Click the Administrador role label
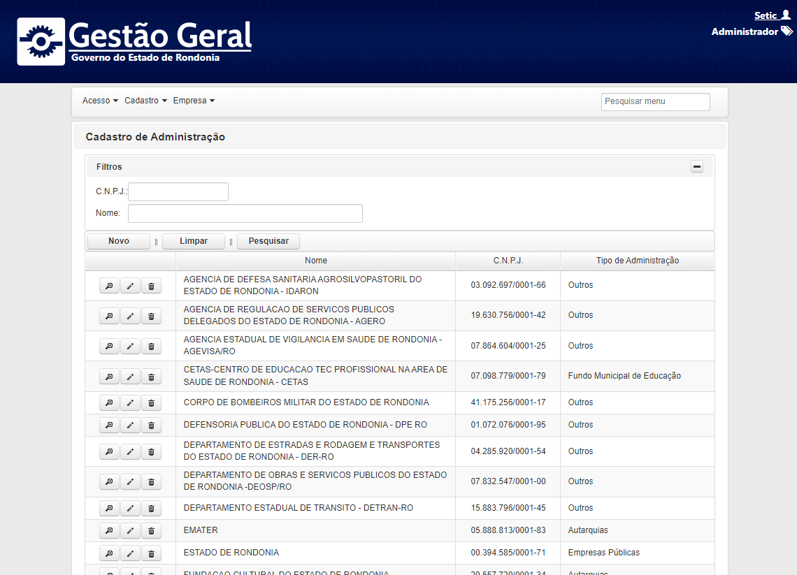797x575 pixels. point(745,31)
